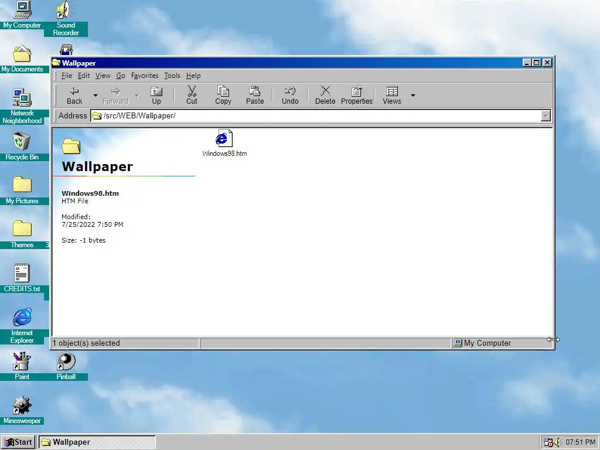Go up one folder level
The image size is (600, 450).
pos(156,96)
